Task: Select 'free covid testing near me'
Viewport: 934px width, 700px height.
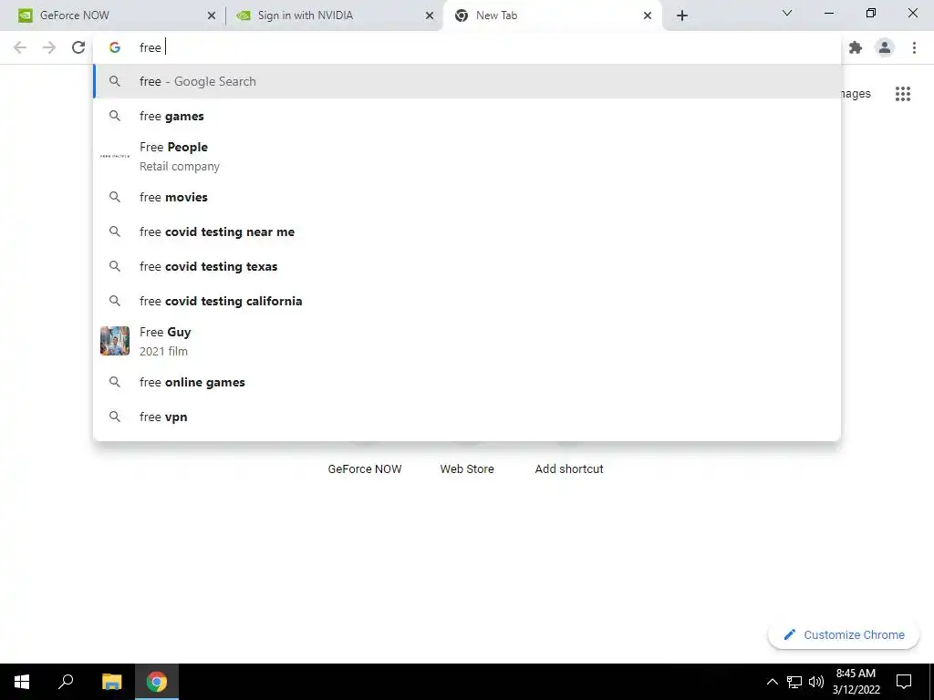Action: click(x=467, y=232)
